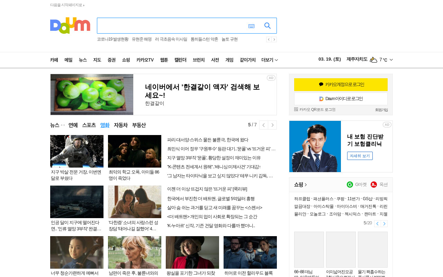Click the 회원가입 link

(381, 110)
